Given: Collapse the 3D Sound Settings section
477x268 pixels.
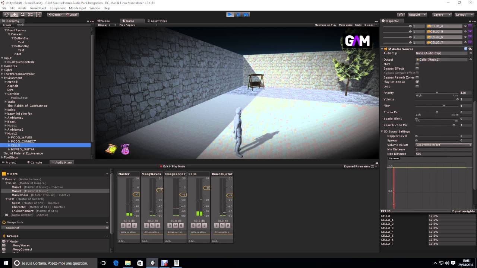Looking at the screenshot, I should click(382, 131).
